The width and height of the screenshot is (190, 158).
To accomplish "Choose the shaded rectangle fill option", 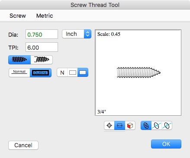I will pyautogui.click(x=83, y=73).
